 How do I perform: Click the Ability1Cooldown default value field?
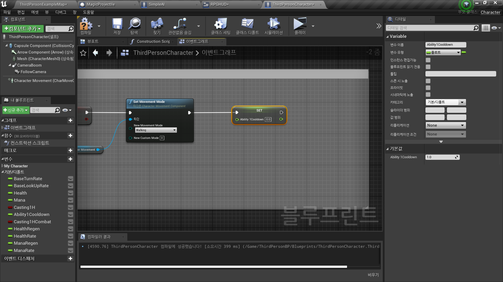(440, 157)
